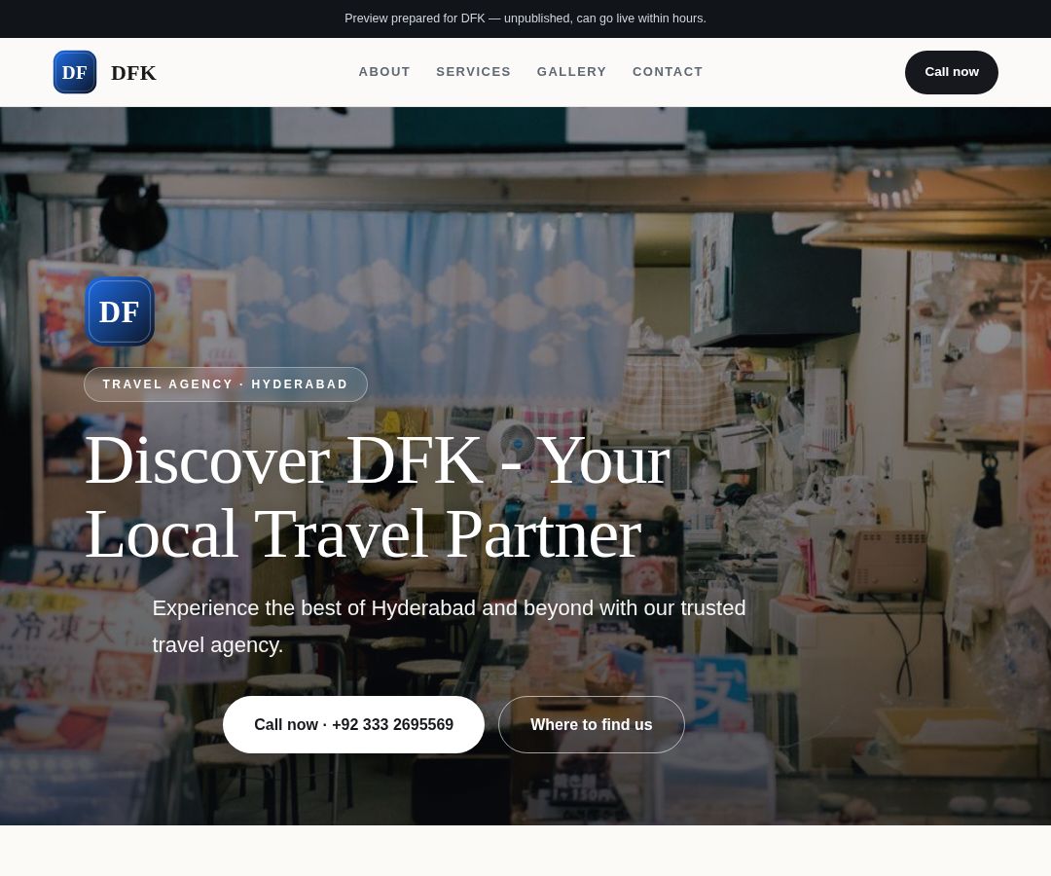Navigate to the Contact section
Viewport: 1051px width, 876px height.
pos(668,72)
